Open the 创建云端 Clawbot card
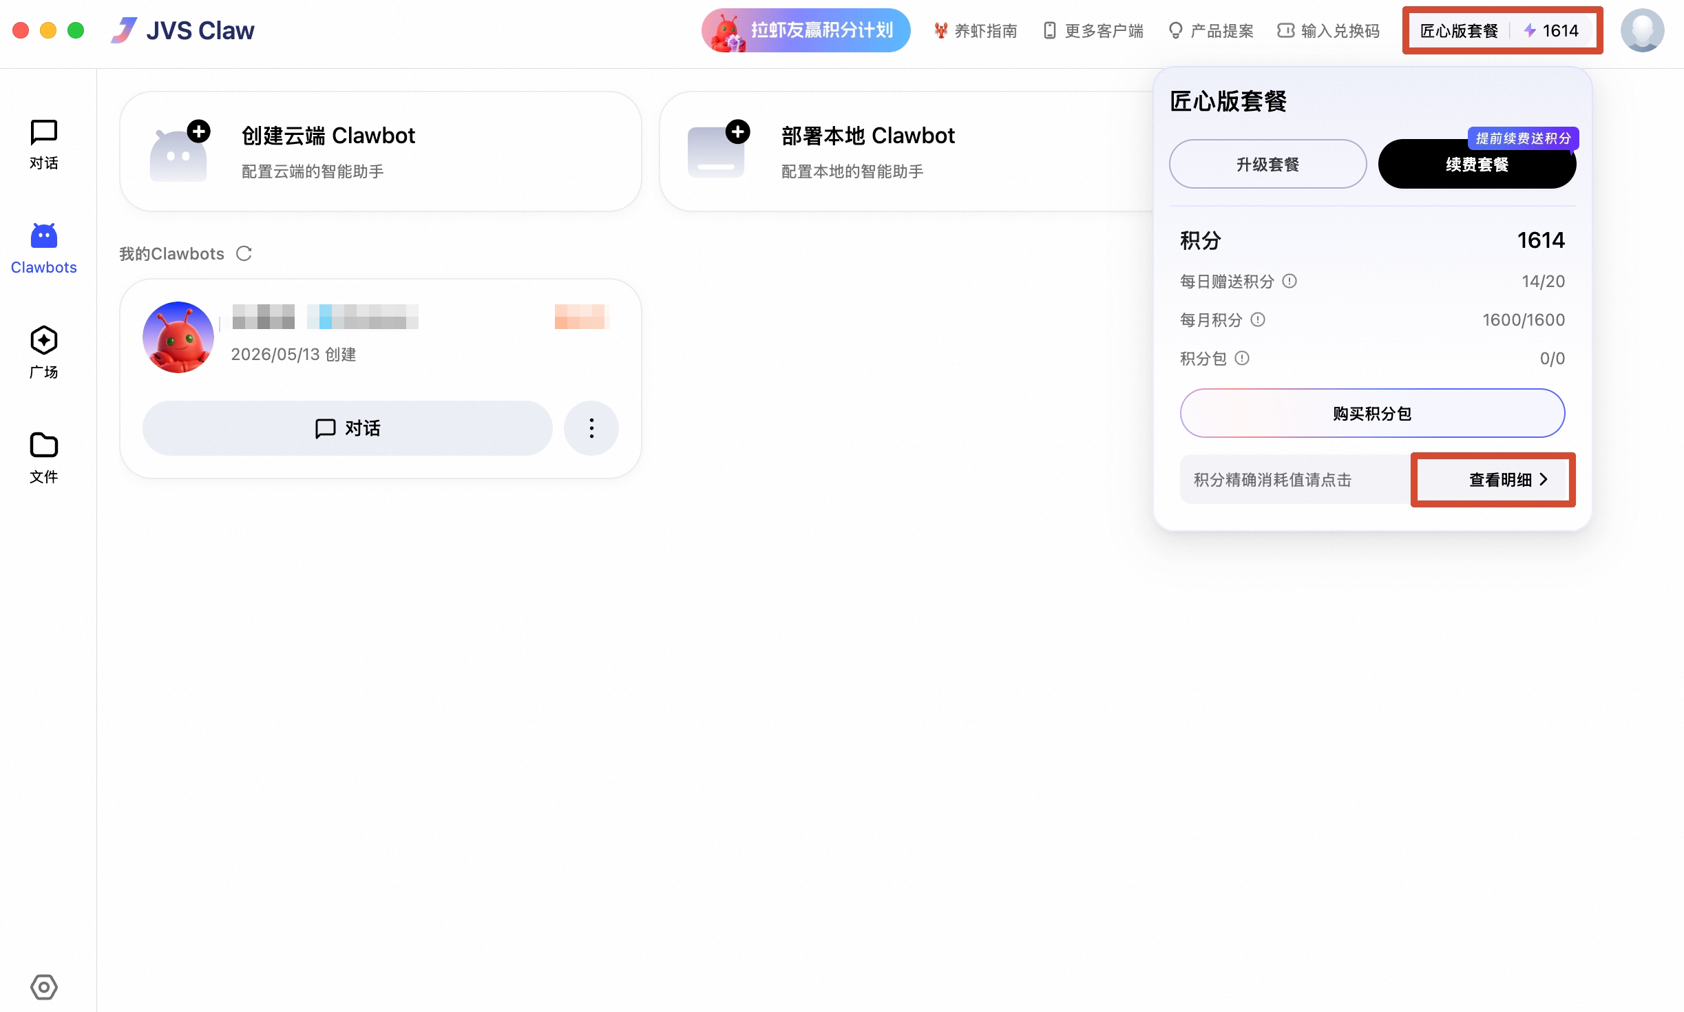The image size is (1684, 1012). tap(381, 151)
